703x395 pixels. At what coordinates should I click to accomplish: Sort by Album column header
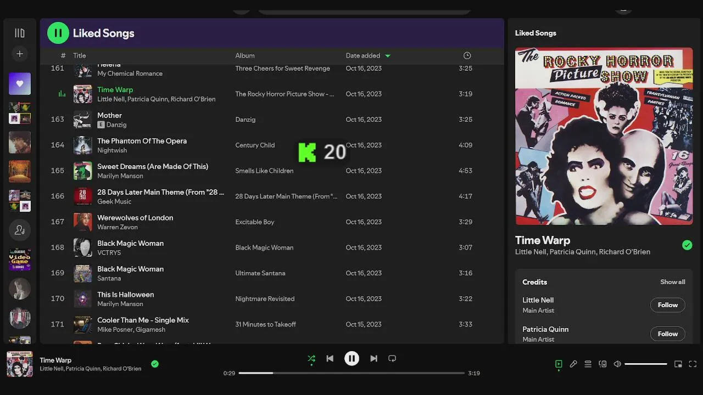(245, 55)
